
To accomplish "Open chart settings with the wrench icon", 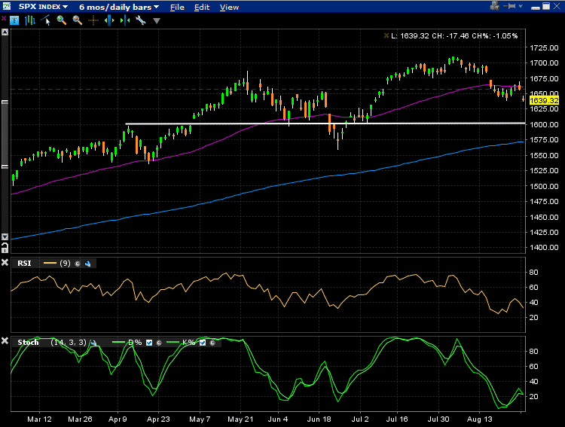I will [x=141, y=20].
